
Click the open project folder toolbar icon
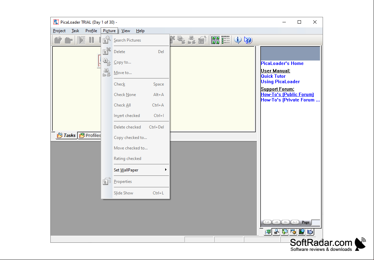69,40
